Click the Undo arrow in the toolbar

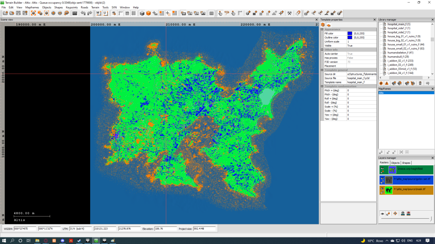[83, 13]
